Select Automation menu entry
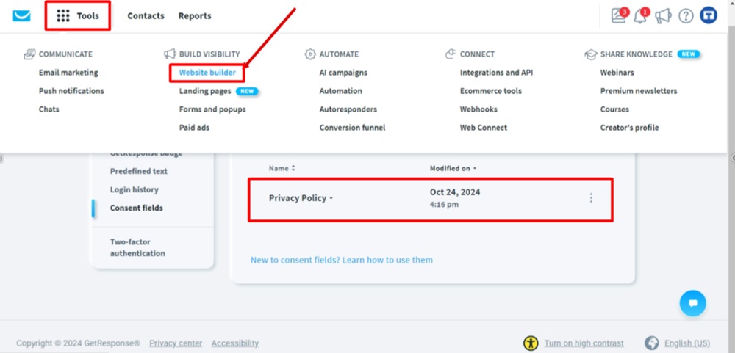 [x=341, y=91]
